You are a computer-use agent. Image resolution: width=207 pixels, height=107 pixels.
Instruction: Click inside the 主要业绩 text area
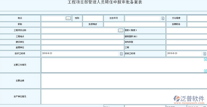click(124, 81)
